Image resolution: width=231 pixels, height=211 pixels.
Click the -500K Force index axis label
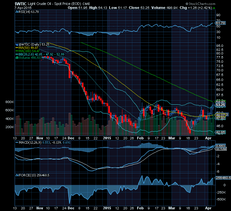[221, 199]
